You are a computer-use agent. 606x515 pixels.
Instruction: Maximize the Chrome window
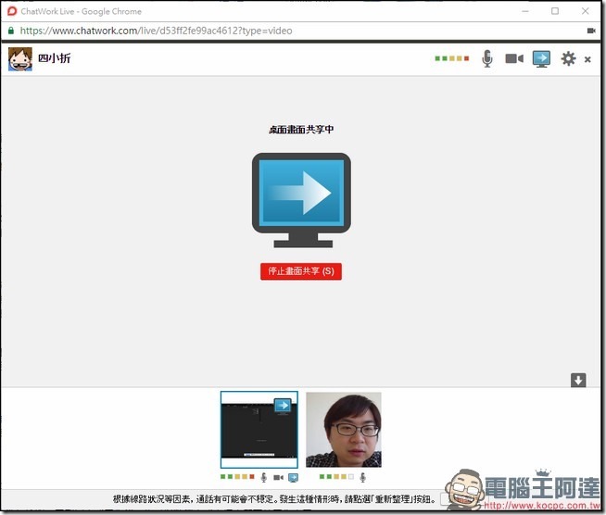point(555,11)
